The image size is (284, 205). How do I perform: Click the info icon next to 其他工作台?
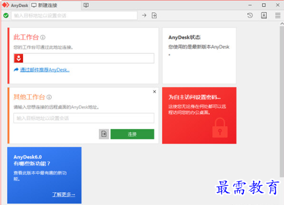(x=49, y=97)
